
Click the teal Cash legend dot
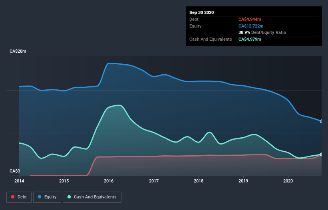pyautogui.click(x=69, y=197)
